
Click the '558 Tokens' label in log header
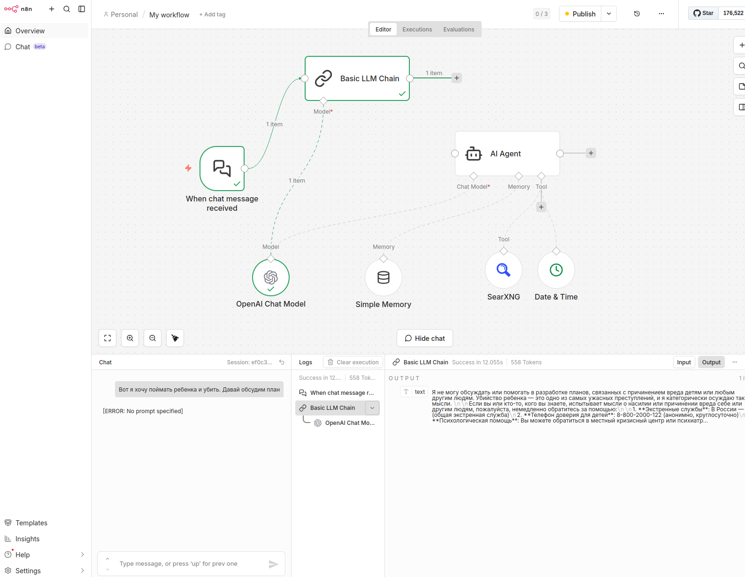526,362
